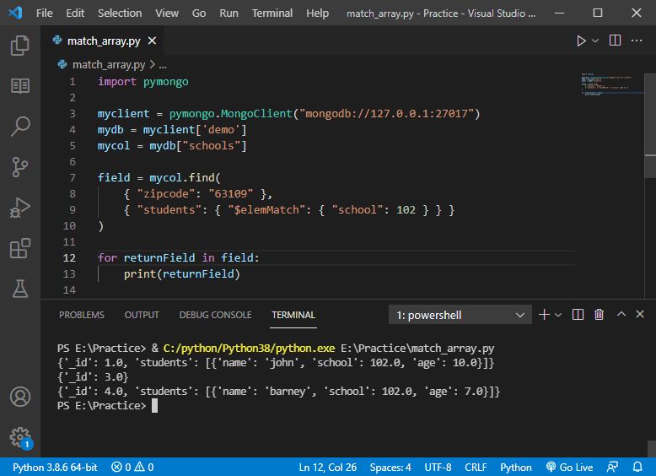656x476 pixels.
Task: Close the terminal panel
Action: pos(640,314)
